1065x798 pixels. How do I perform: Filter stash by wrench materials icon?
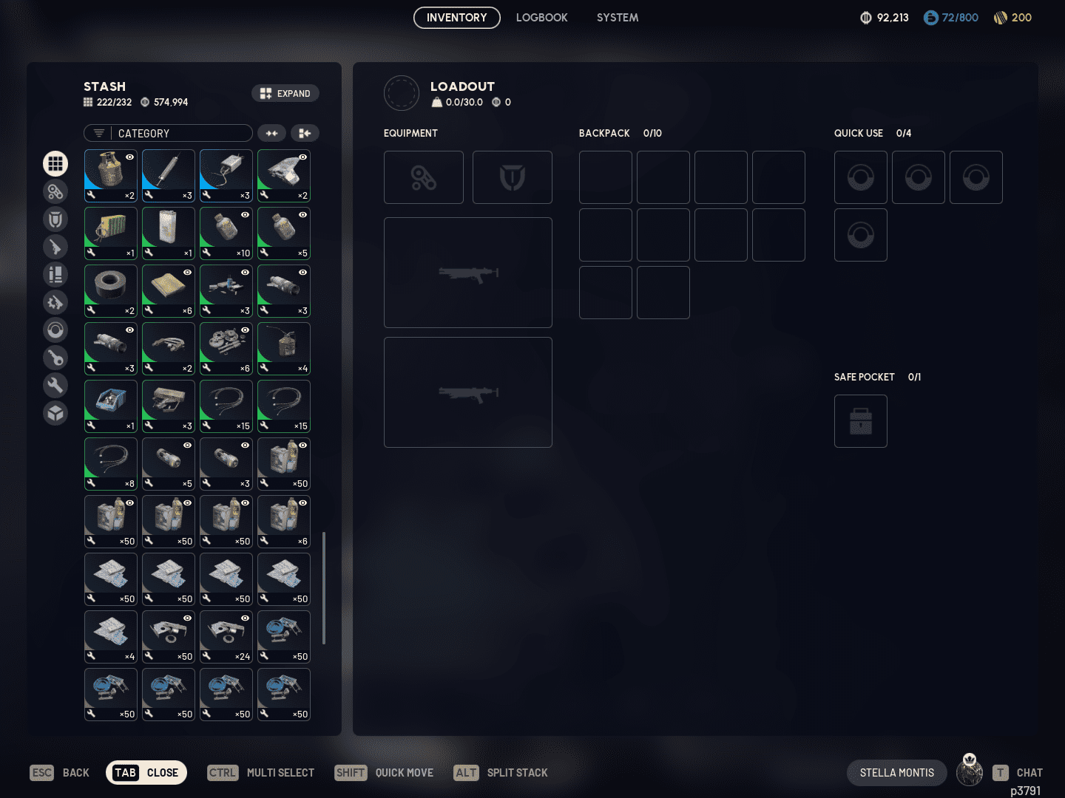(55, 385)
